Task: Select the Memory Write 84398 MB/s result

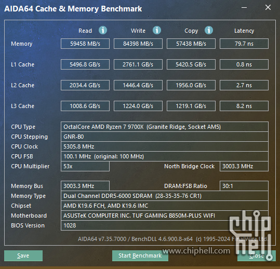Action: (138, 44)
